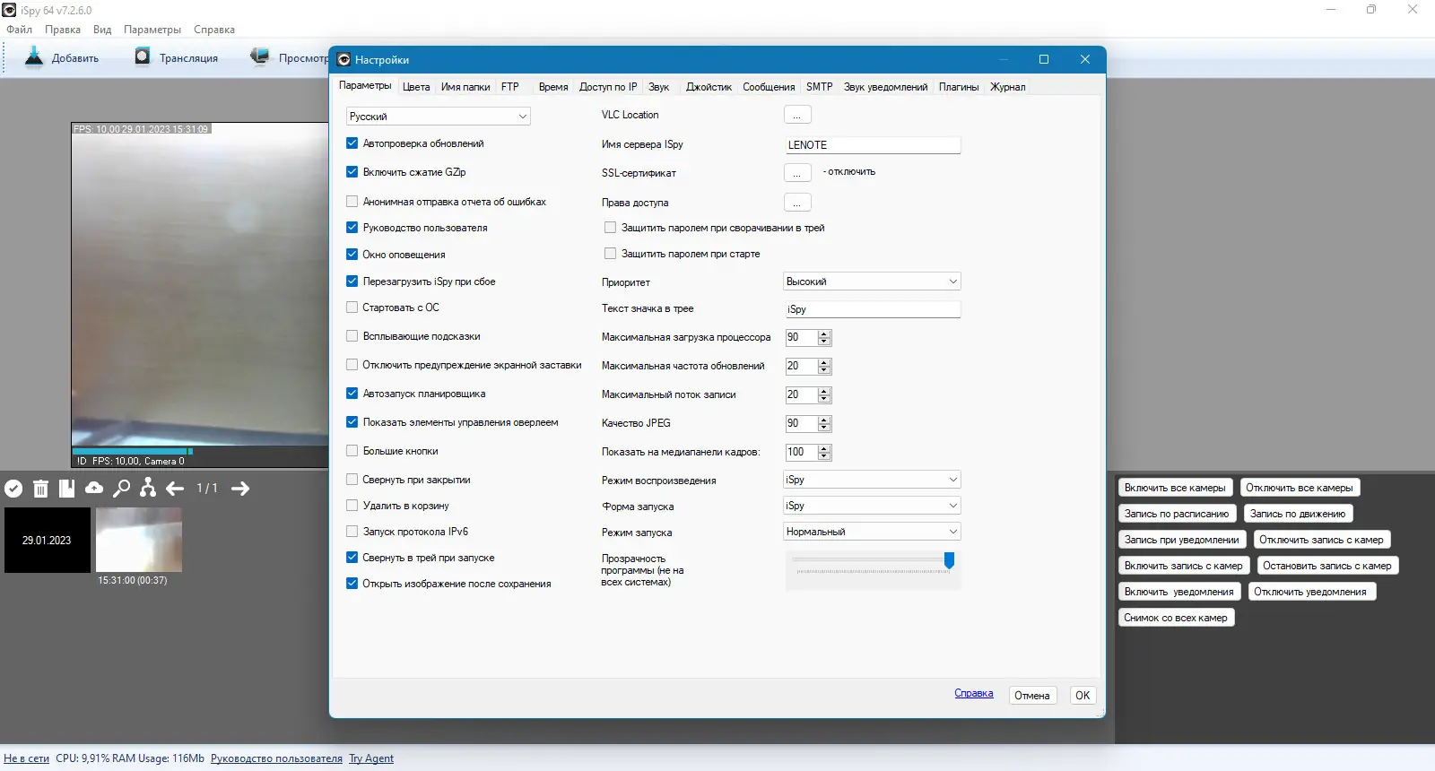Increase Максимальный поток записи with up arrow
The image size is (1435, 771).
tap(824, 392)
